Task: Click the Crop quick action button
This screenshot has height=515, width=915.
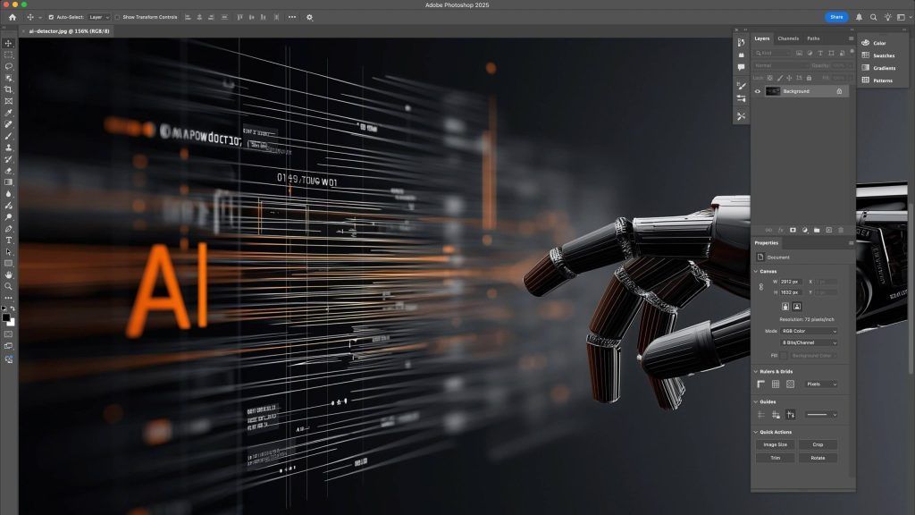Action: 818,445
